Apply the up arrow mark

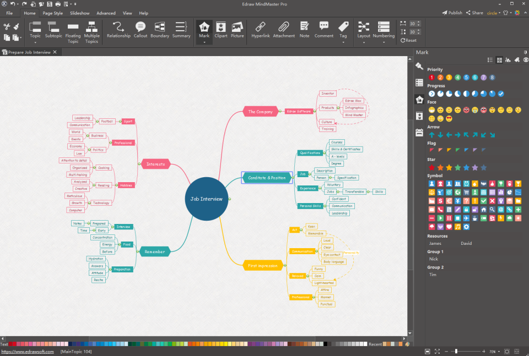(431, 135)
